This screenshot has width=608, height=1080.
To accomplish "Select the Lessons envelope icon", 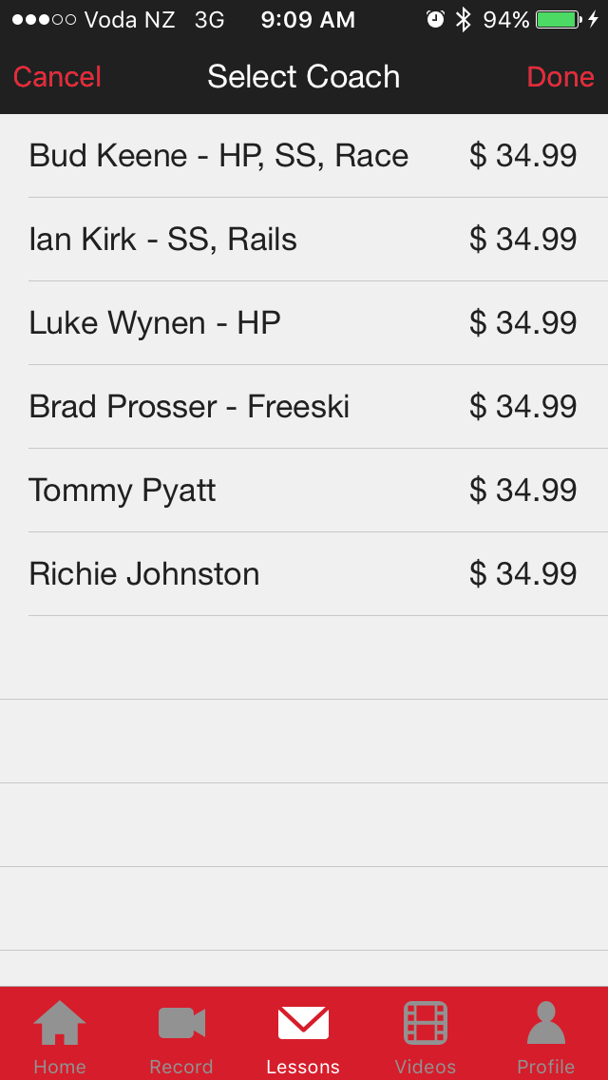I will click(303, 1024).
